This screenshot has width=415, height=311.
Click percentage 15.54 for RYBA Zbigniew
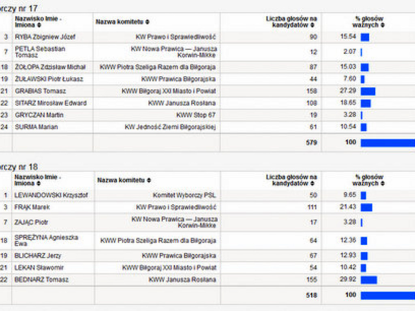coord(348,36)
